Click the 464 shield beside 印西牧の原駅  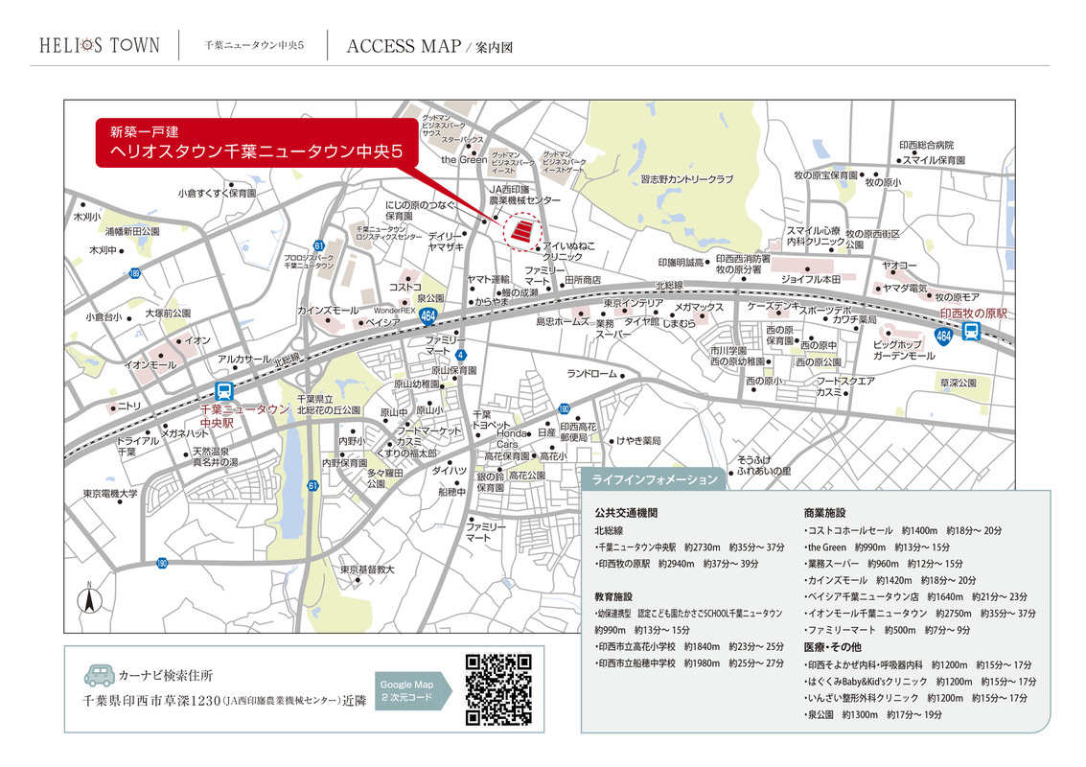943,335
